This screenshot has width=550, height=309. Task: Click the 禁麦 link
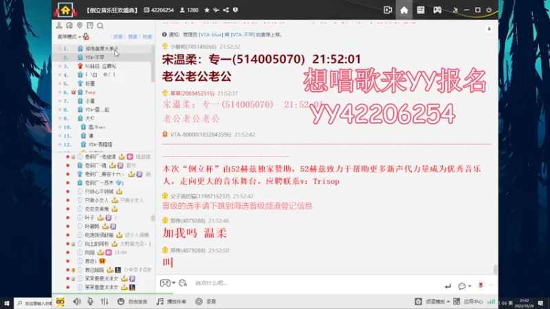[133, 37]
